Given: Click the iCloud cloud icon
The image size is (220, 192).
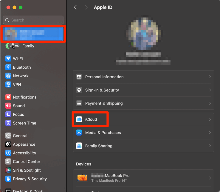Looking at the screenshot, I should tap(79, 119).
